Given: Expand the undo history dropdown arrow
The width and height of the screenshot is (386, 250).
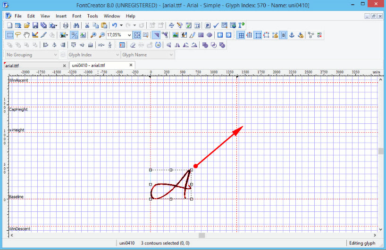Looking at the screenshot, I should click(121, 25).
